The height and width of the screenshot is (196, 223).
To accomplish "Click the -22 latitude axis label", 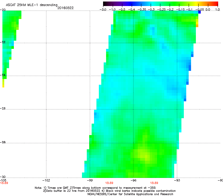I will pyautogui.click(x=3, y=42).
